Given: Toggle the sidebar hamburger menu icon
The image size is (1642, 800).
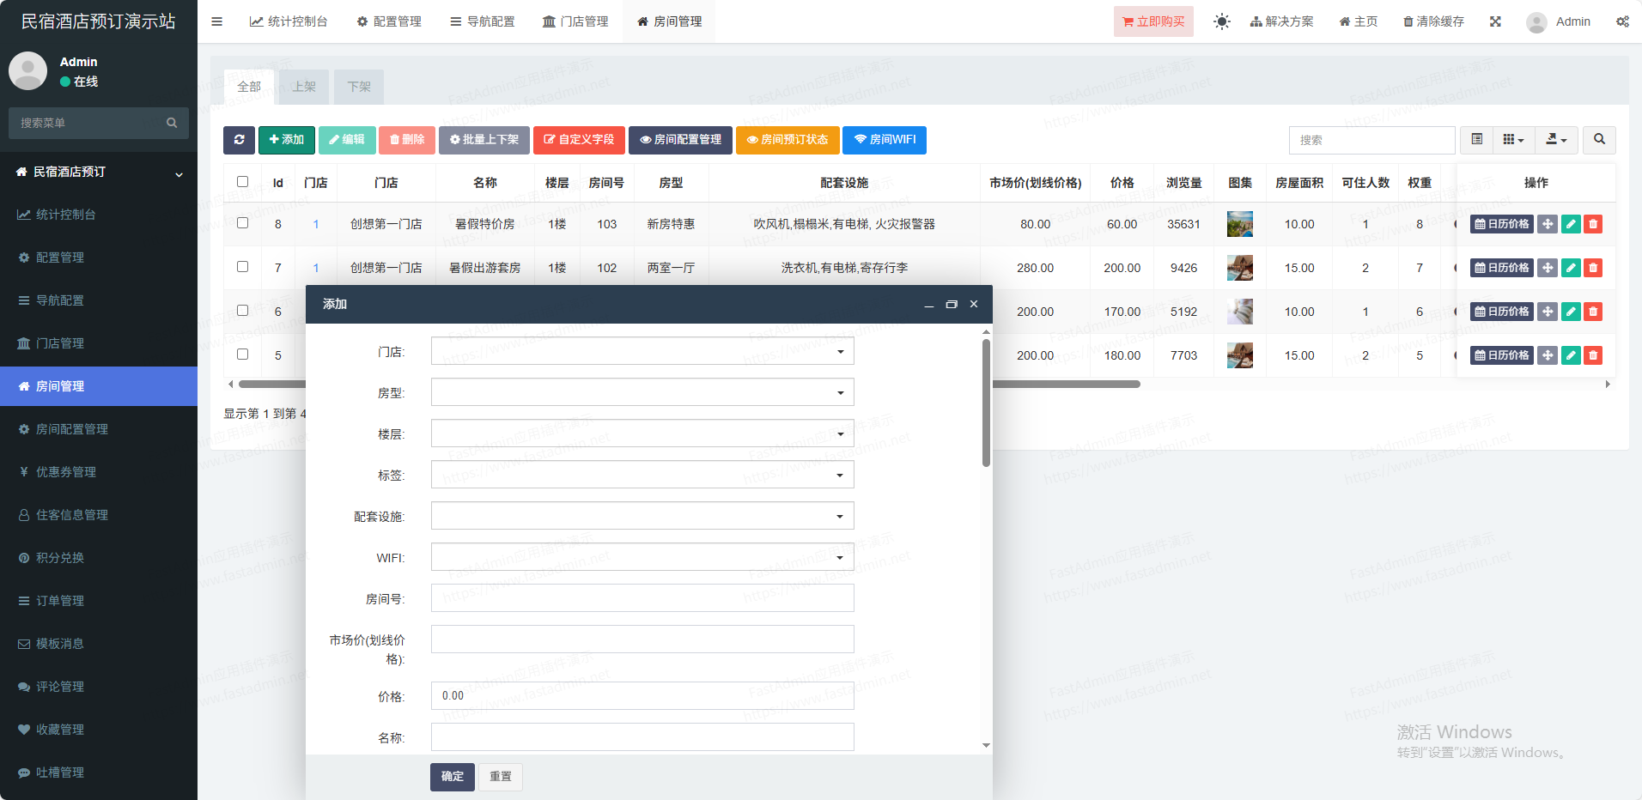Looking at the screenshot, I should (217, 21).
